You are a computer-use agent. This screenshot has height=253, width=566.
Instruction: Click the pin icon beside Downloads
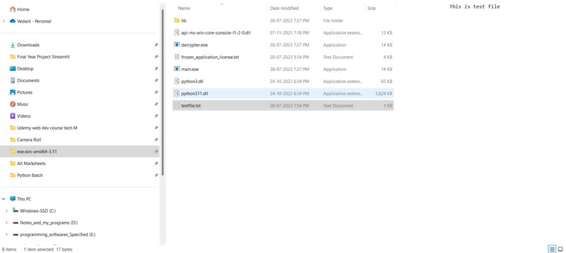[156, 45]
